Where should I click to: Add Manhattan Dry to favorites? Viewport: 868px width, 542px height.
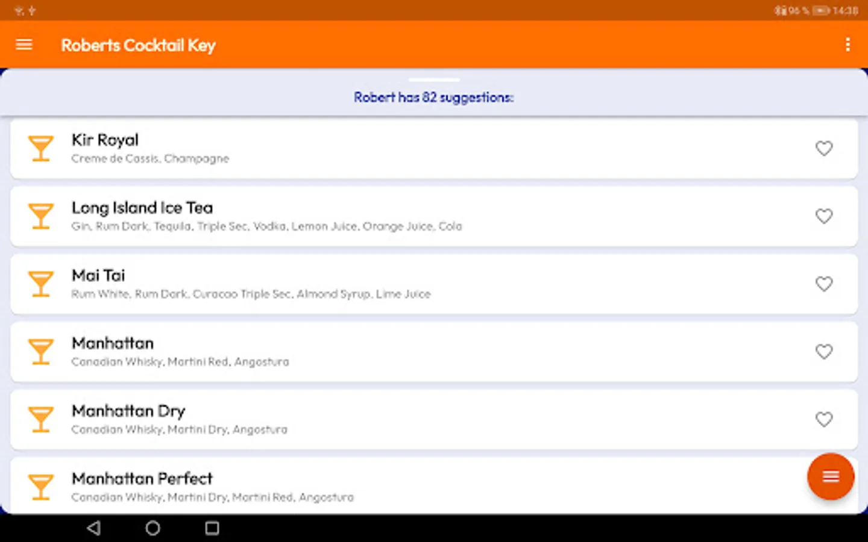[x=823, y=419]
